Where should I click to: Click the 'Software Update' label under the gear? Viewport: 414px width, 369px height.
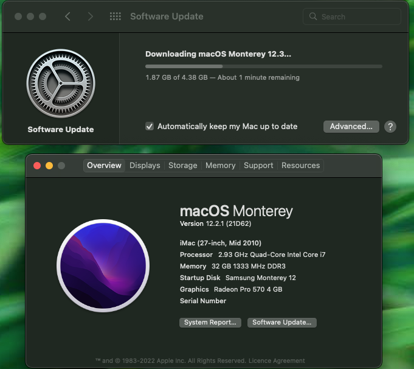(61, 129)
